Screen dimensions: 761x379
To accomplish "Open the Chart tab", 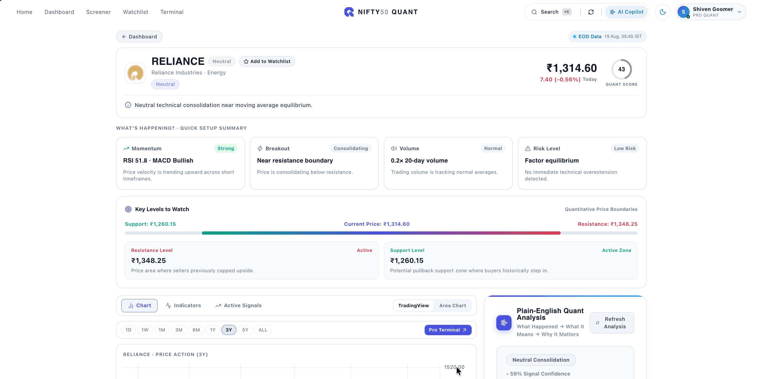I will click(x=139, y=306).
